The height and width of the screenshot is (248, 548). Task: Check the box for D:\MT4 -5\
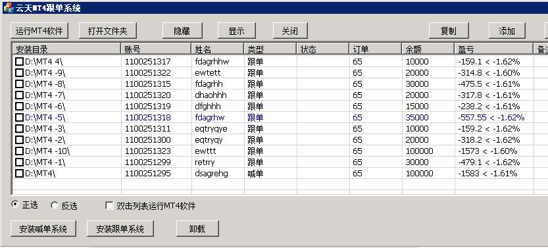(x=20, y=118)
